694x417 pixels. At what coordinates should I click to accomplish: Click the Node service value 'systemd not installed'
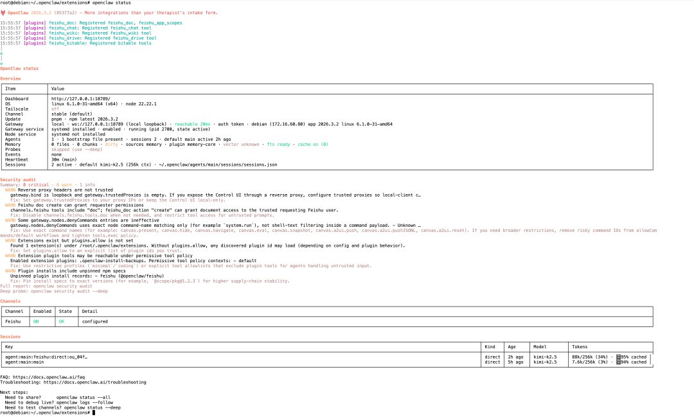tap(78, 134)
